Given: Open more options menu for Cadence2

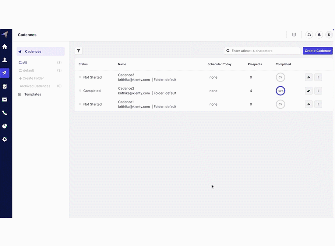Looking at the screenshot, I should click(x=318, y=91).
